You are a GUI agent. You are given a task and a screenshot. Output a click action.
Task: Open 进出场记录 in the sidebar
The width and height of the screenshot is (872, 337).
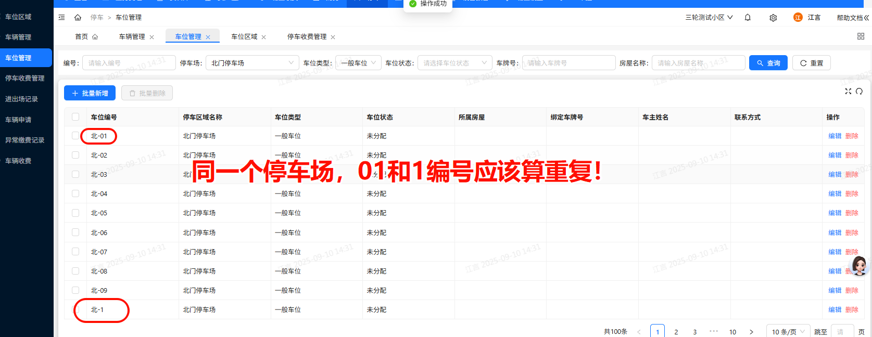26,99
